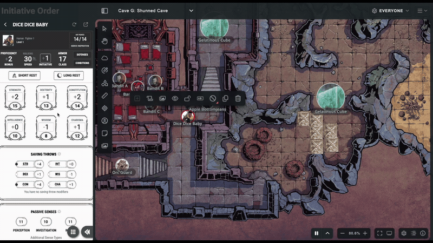Zoom out with the minus button

coord(343,233)
